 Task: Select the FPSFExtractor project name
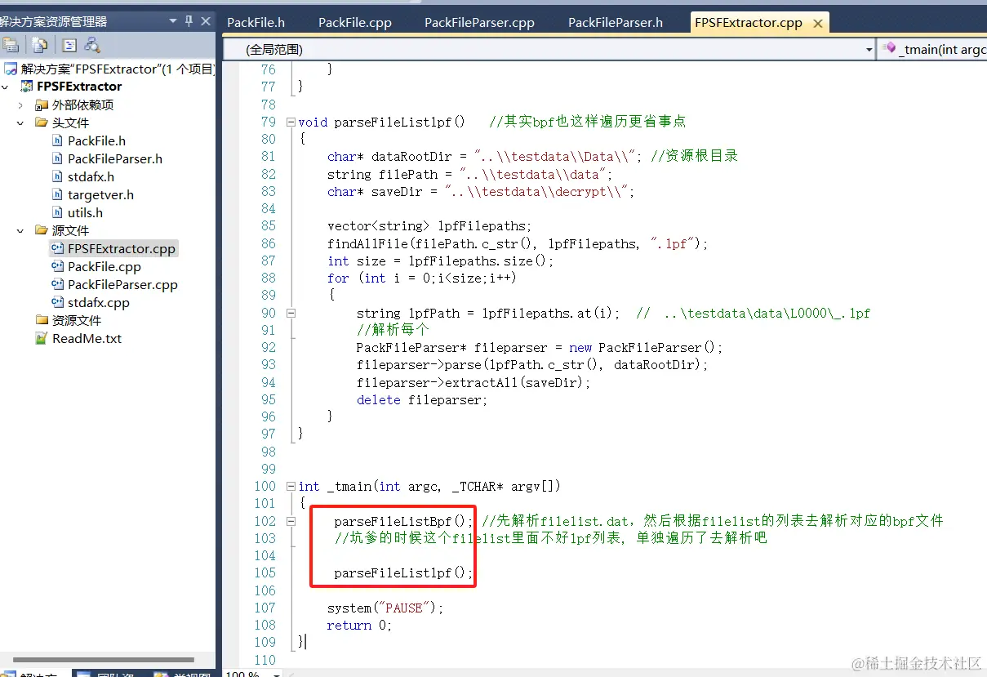tap(79, 87)
